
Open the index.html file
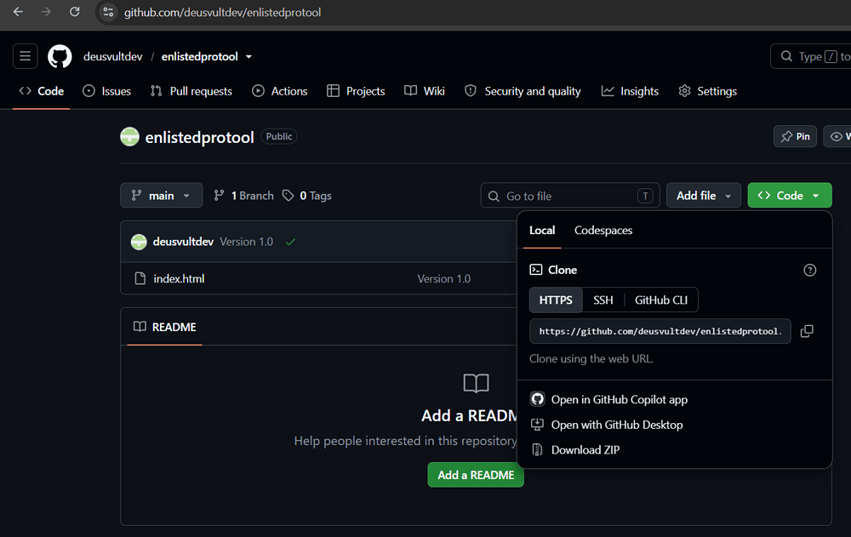[x=179, y=278]
